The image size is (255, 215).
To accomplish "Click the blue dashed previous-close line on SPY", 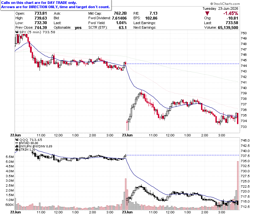I will click(183, 64).
